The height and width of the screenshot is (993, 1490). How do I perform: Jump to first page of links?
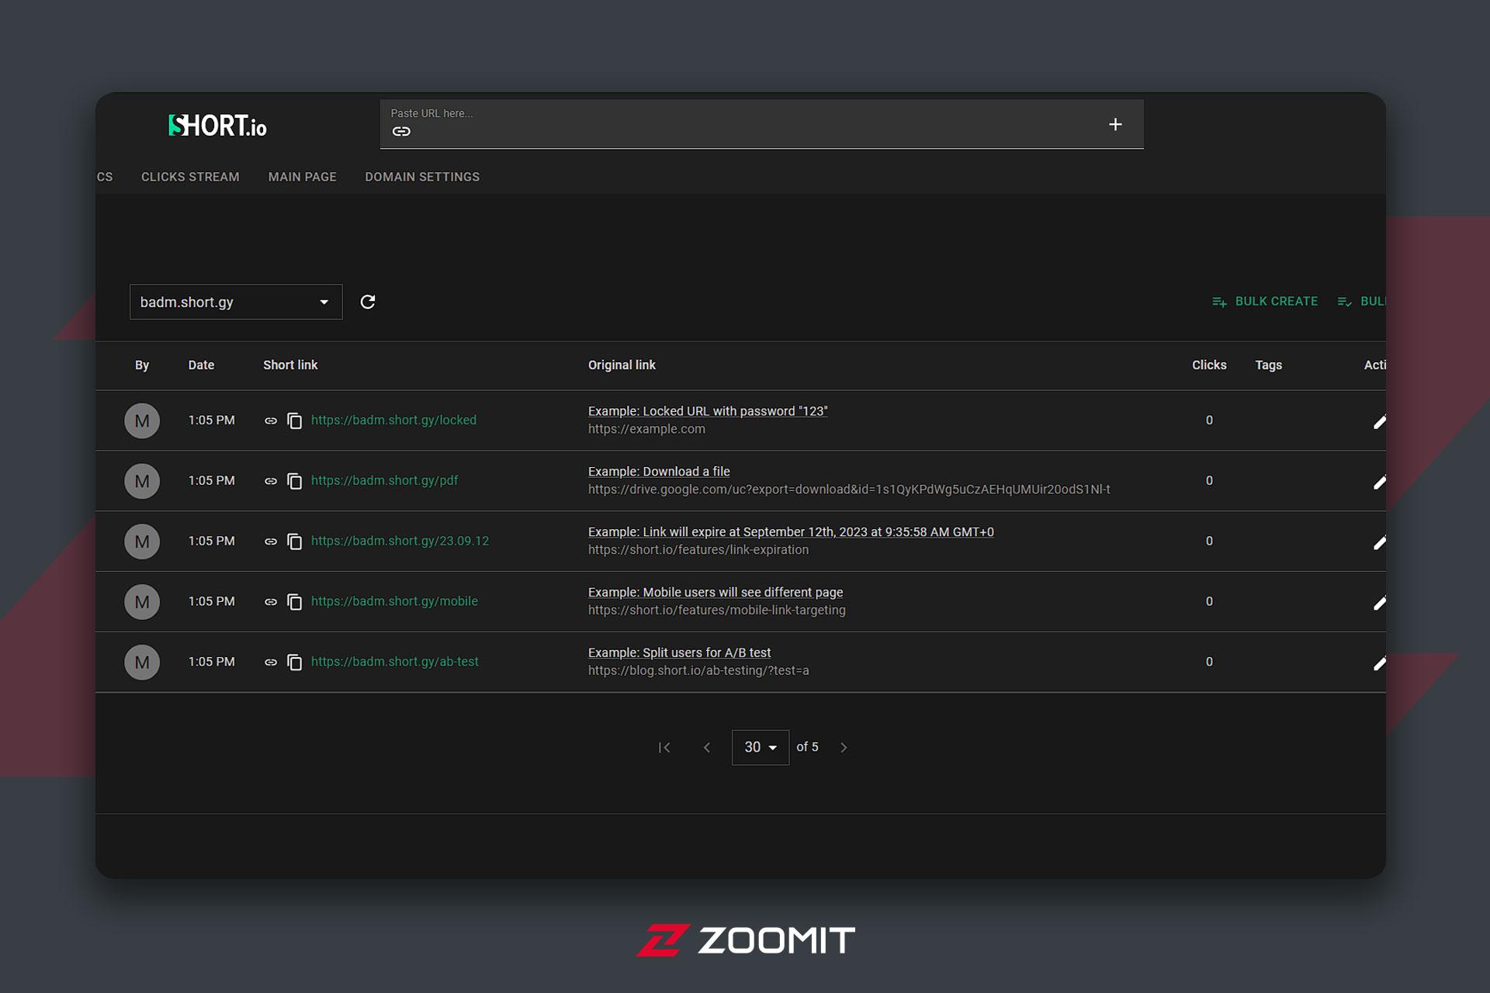(x=664, y=747)
